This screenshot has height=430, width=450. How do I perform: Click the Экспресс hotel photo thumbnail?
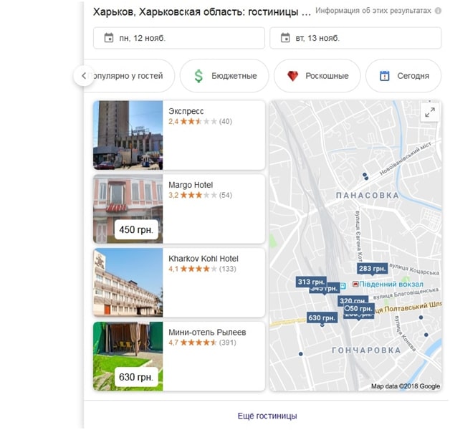[128, 135]
